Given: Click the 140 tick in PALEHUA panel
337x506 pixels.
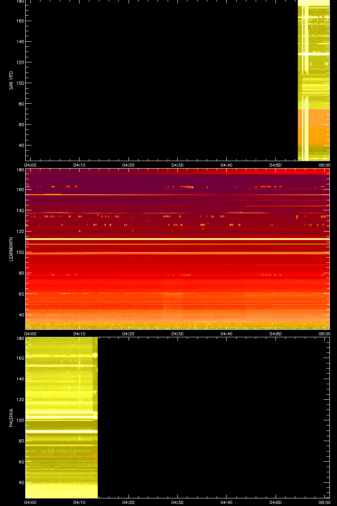Looking at the screenshot, I should click(20, 379).
